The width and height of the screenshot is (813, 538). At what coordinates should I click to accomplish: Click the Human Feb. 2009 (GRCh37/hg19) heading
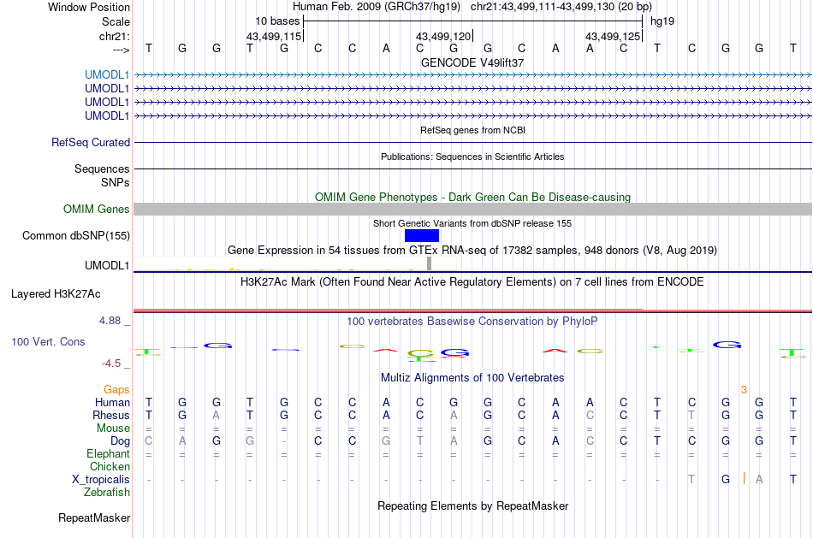pos(376,7)
